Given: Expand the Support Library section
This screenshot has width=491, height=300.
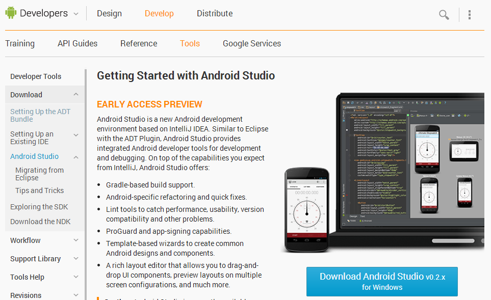Looking at the screenshot, I should coord(75,258).
